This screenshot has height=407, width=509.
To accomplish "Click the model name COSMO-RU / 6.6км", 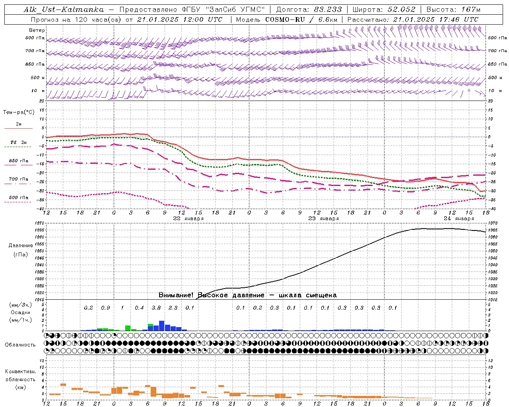I will point(301,19).
